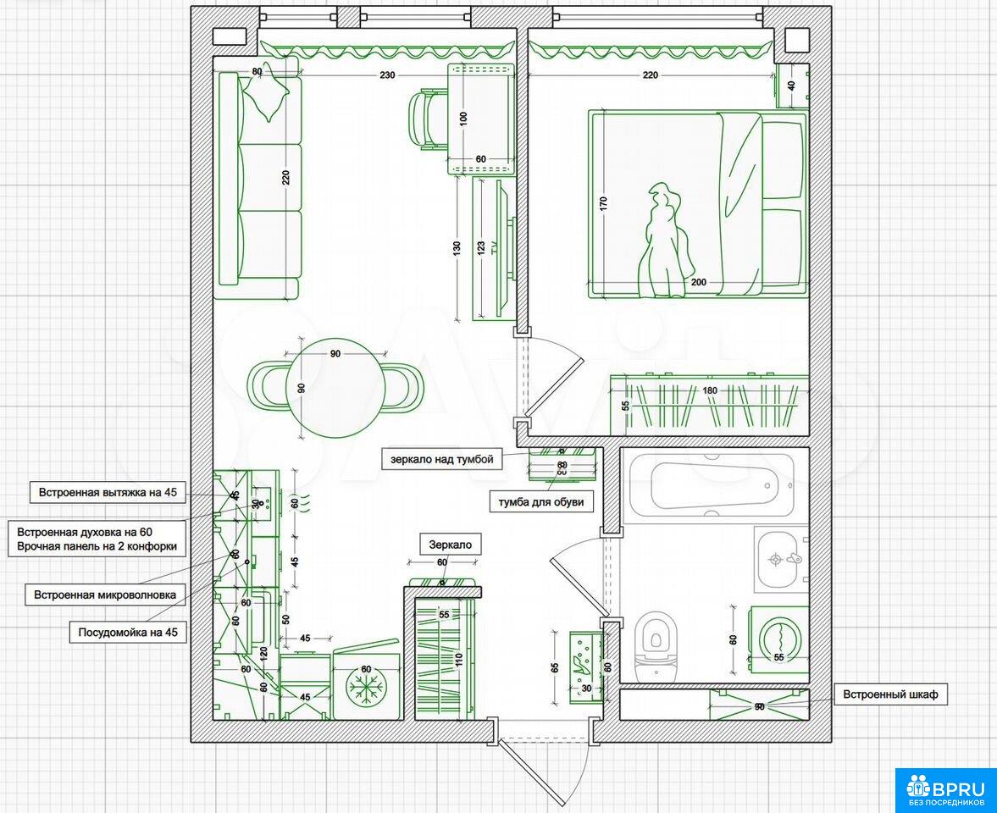
Task: Select the round dining table
Action: coord(335,387)
